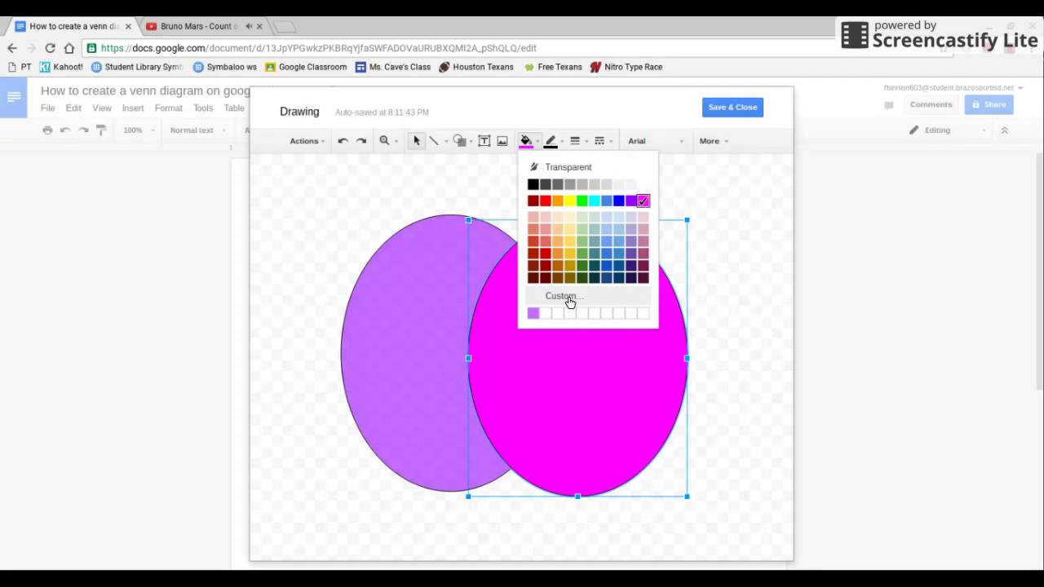Open Line dash options
Screen dimensions: 1044x587
(599, 141)
